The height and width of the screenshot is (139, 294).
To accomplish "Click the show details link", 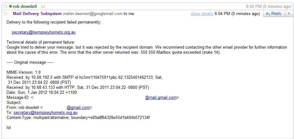I will [202, 14].
